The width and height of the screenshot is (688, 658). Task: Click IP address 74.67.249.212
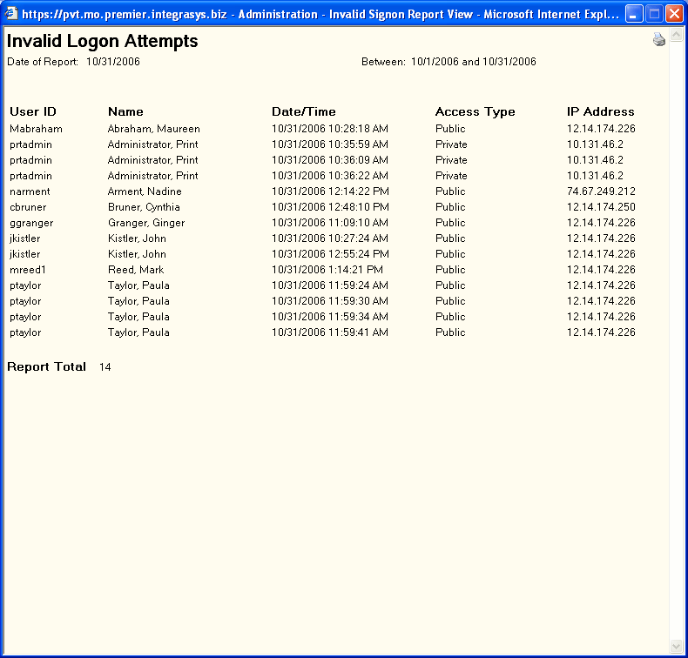tap(601, 191)
